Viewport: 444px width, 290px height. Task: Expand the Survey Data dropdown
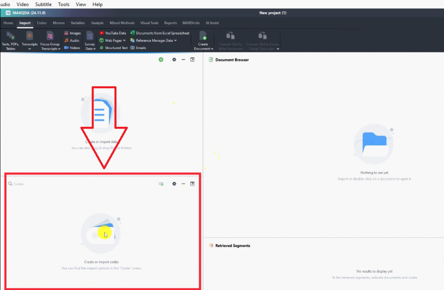90,48
